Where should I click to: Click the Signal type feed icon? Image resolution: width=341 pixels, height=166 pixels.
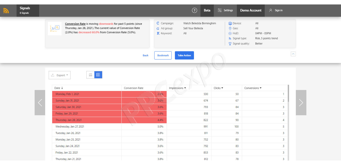pos(230,38)
